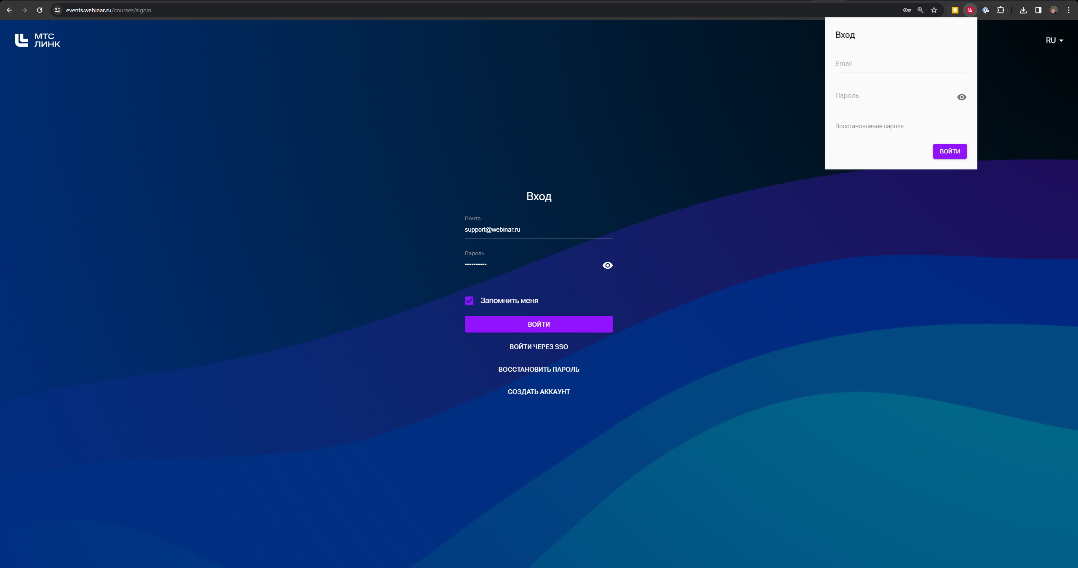Open the Chrome three-dot menu

1069,10
